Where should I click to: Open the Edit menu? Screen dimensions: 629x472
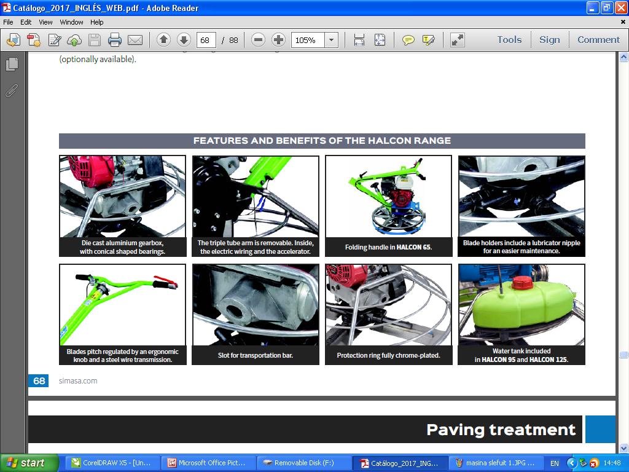point(26,22)
